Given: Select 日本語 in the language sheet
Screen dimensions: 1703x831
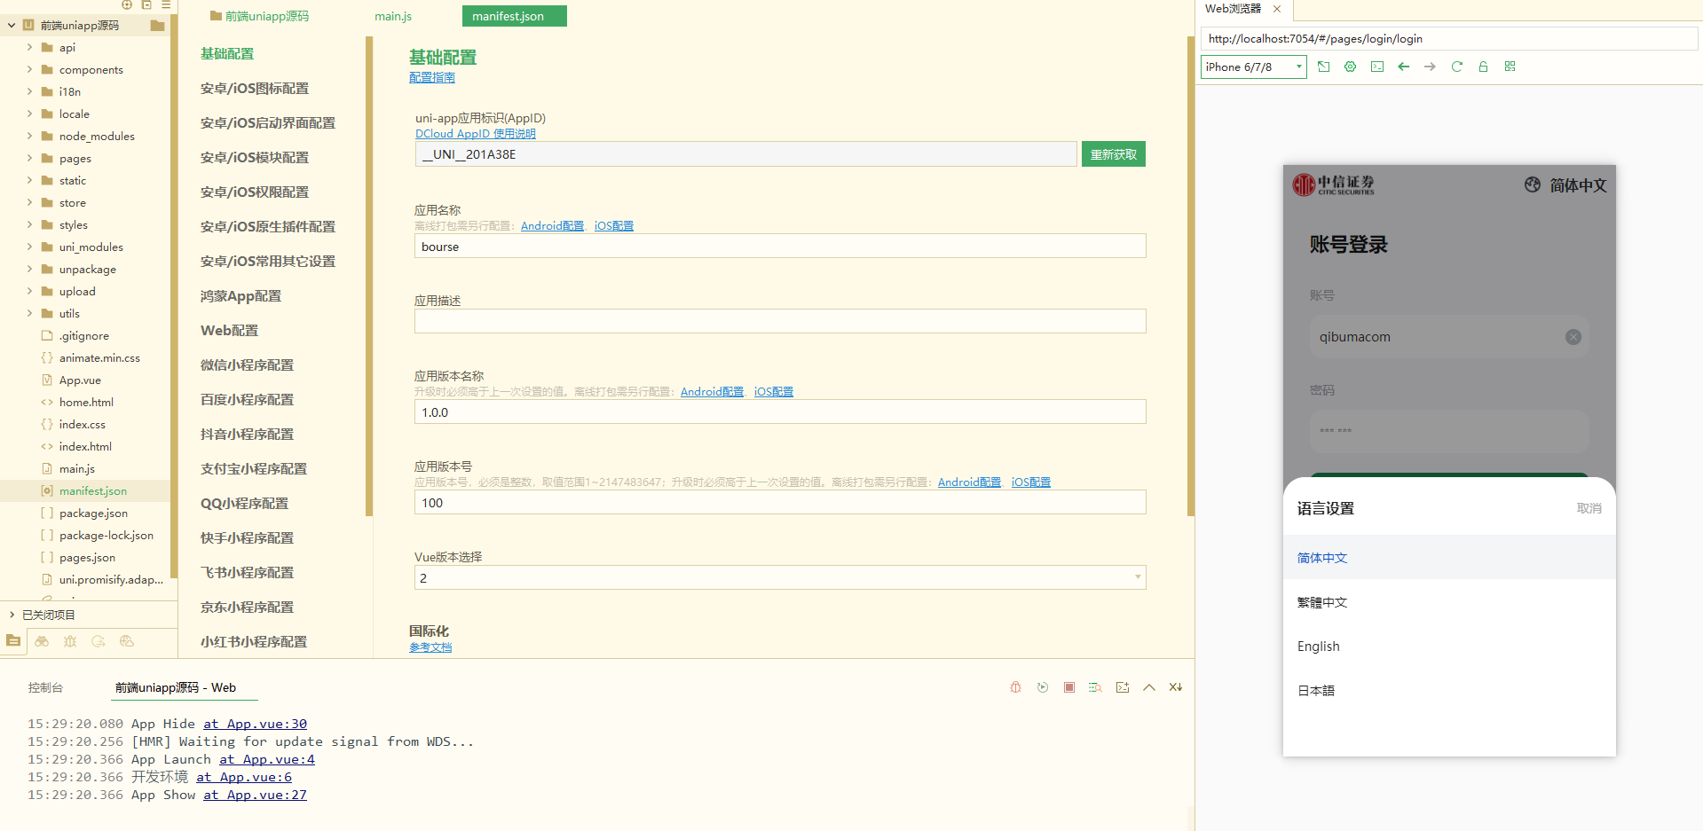Looking at the screenshot, I should pos(1449,691).
